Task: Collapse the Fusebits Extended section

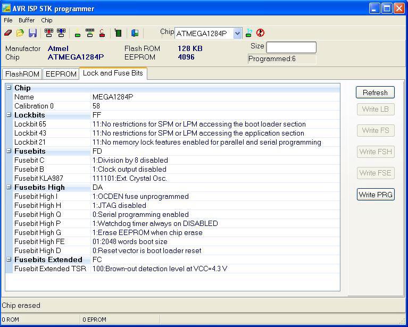Action: pos(9,259)
